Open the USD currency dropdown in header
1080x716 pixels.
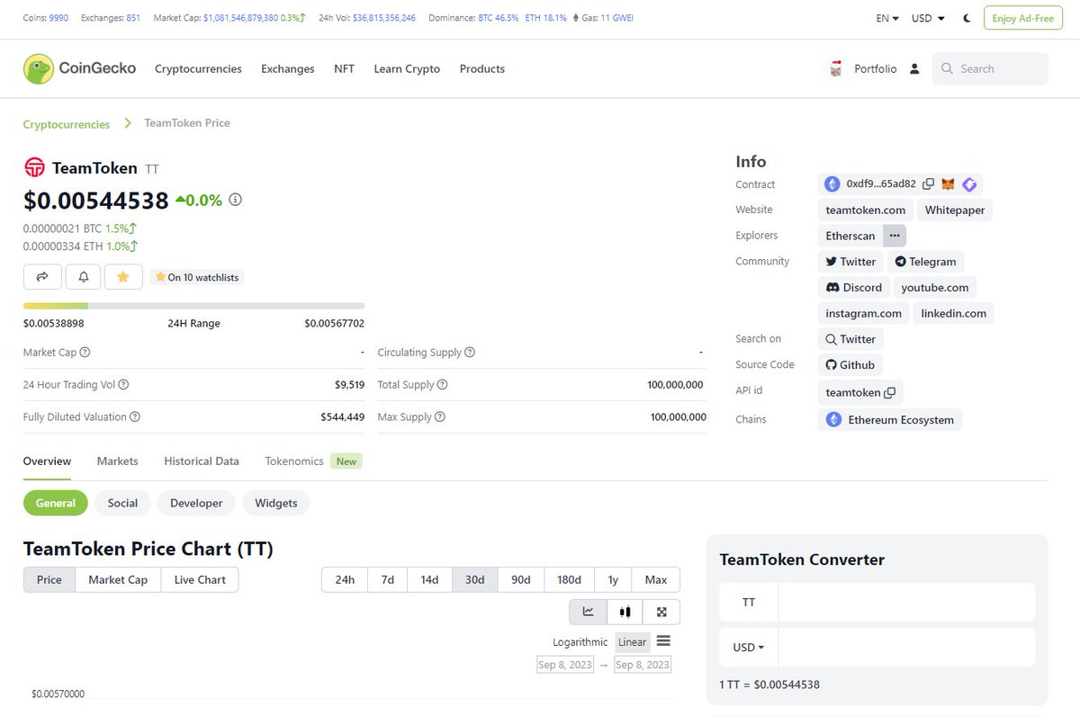pos(928,18)
